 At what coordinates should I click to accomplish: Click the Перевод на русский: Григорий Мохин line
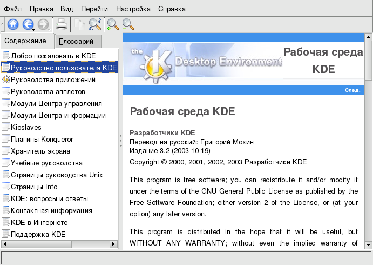pyautogui.click(x=192, y=142)
